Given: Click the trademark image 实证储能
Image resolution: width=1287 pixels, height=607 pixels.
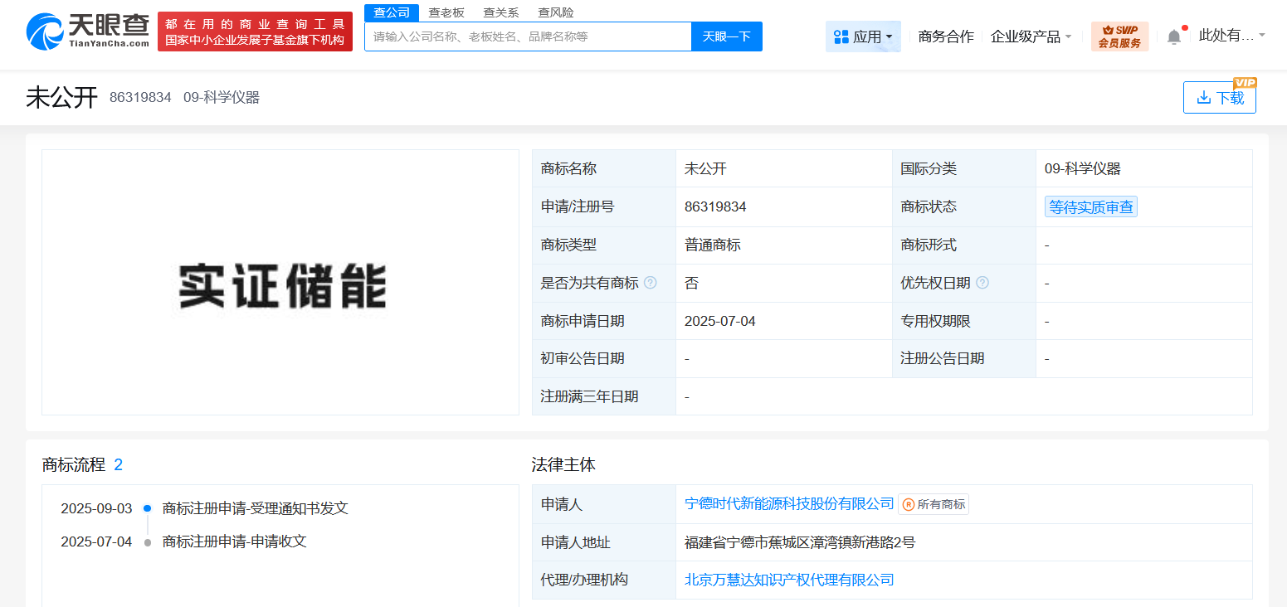Looking at the screenshot, I should 280,283.
